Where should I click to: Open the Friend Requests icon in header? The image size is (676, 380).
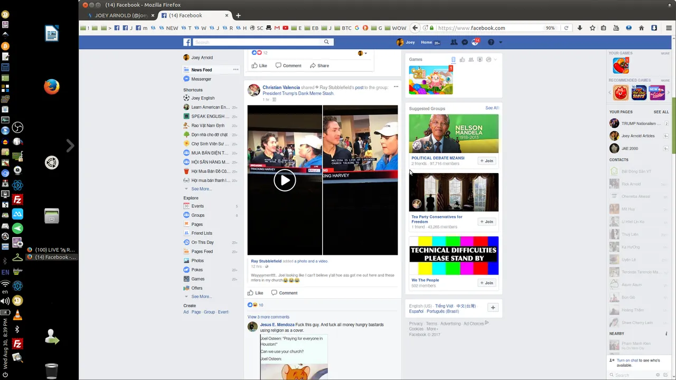click(x=454, y=42)
